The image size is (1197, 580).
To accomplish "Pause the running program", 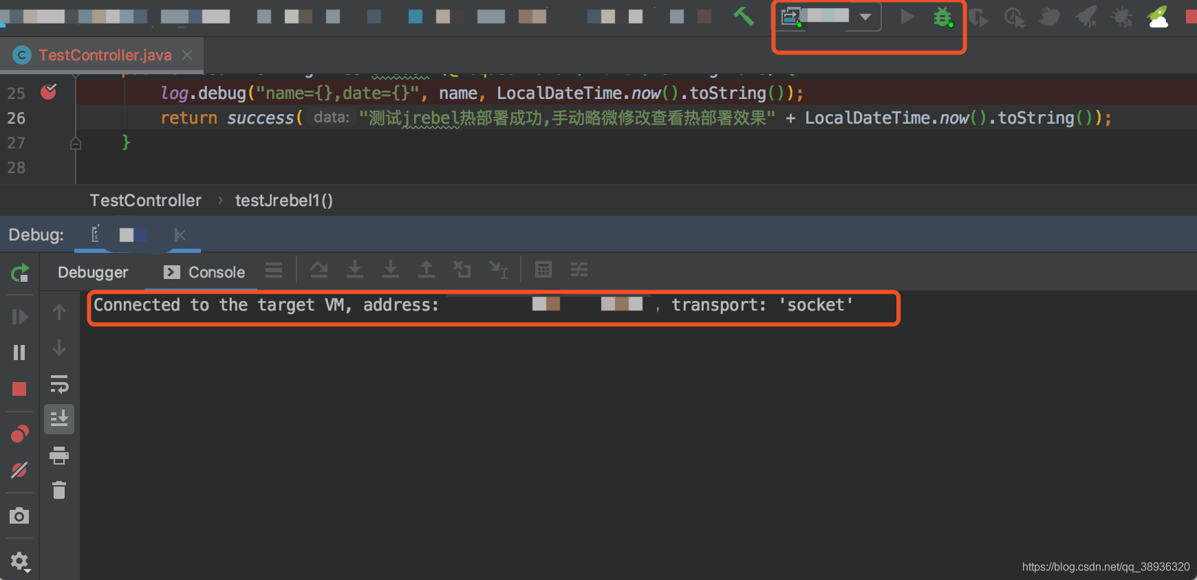I will (19, 353).
